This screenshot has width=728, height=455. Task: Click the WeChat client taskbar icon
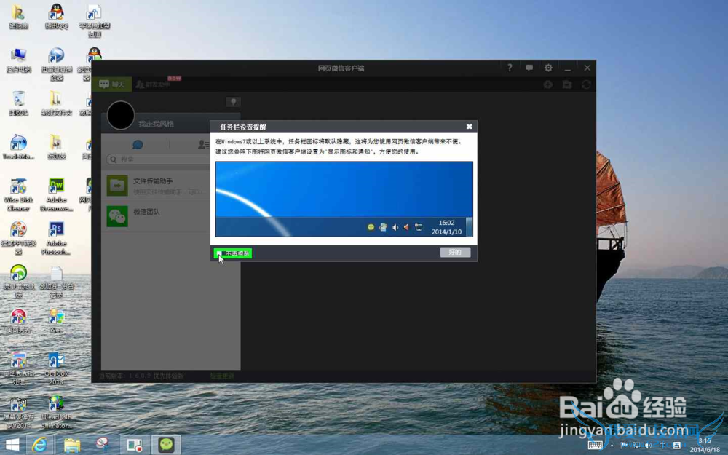point(166,445)
